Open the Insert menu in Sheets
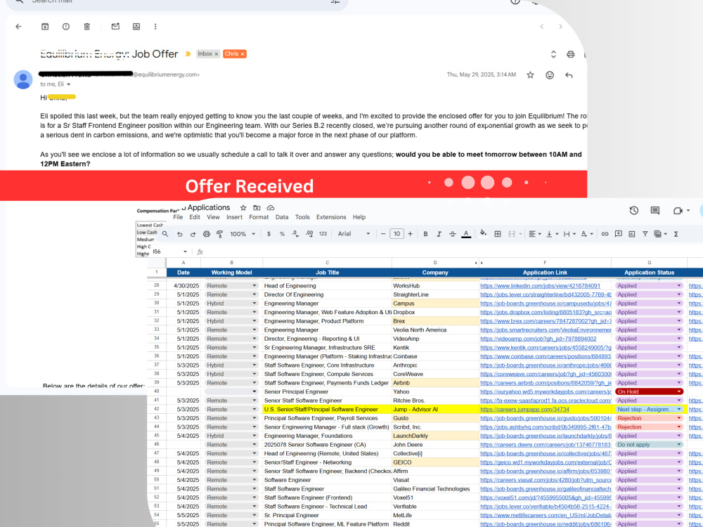The width and height of the screenshot is (703, 527). pos(234,217)
